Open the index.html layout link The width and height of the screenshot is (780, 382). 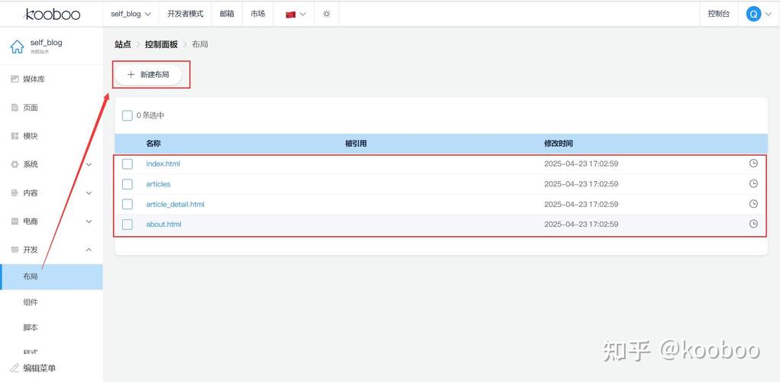[163, 163]
